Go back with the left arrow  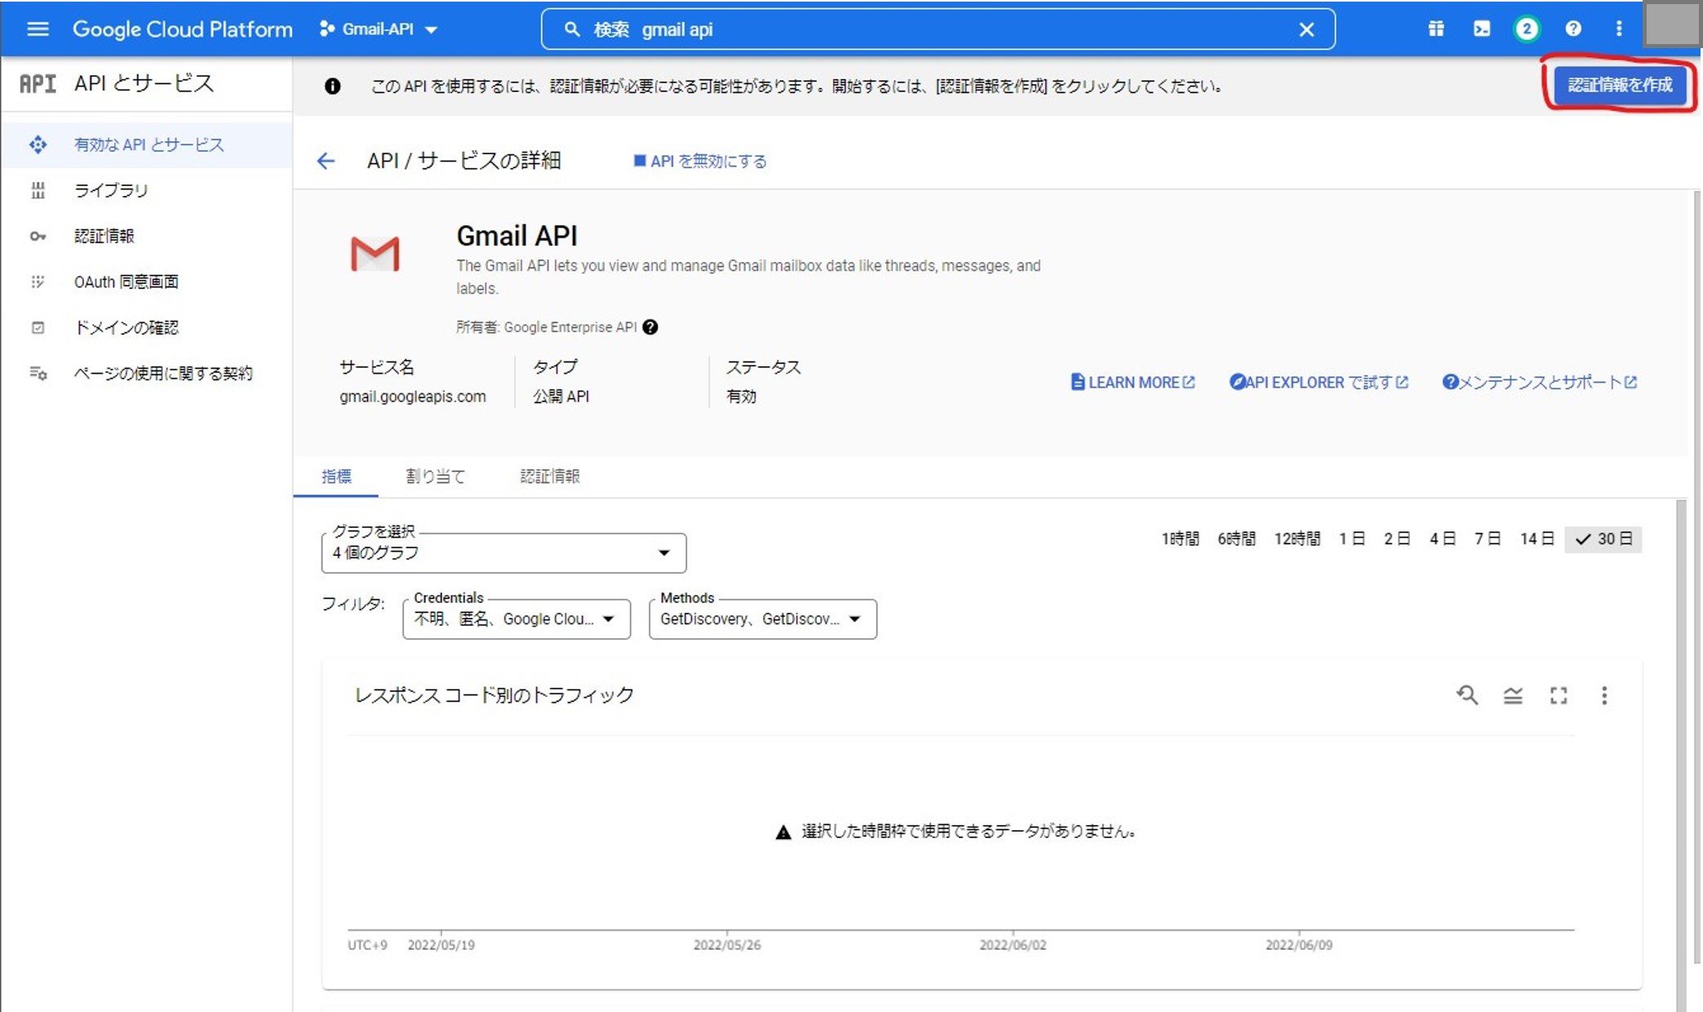pyautogui.click(x=326, y=161)
